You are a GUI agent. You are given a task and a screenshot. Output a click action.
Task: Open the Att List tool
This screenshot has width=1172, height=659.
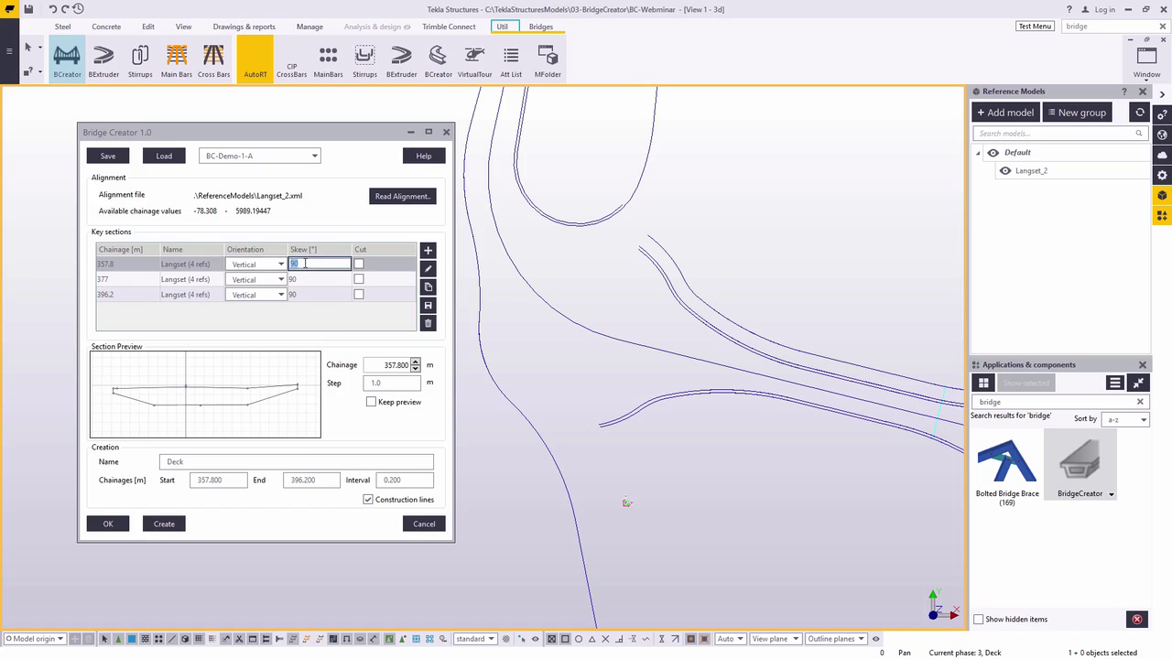click(x=511, y=59)
